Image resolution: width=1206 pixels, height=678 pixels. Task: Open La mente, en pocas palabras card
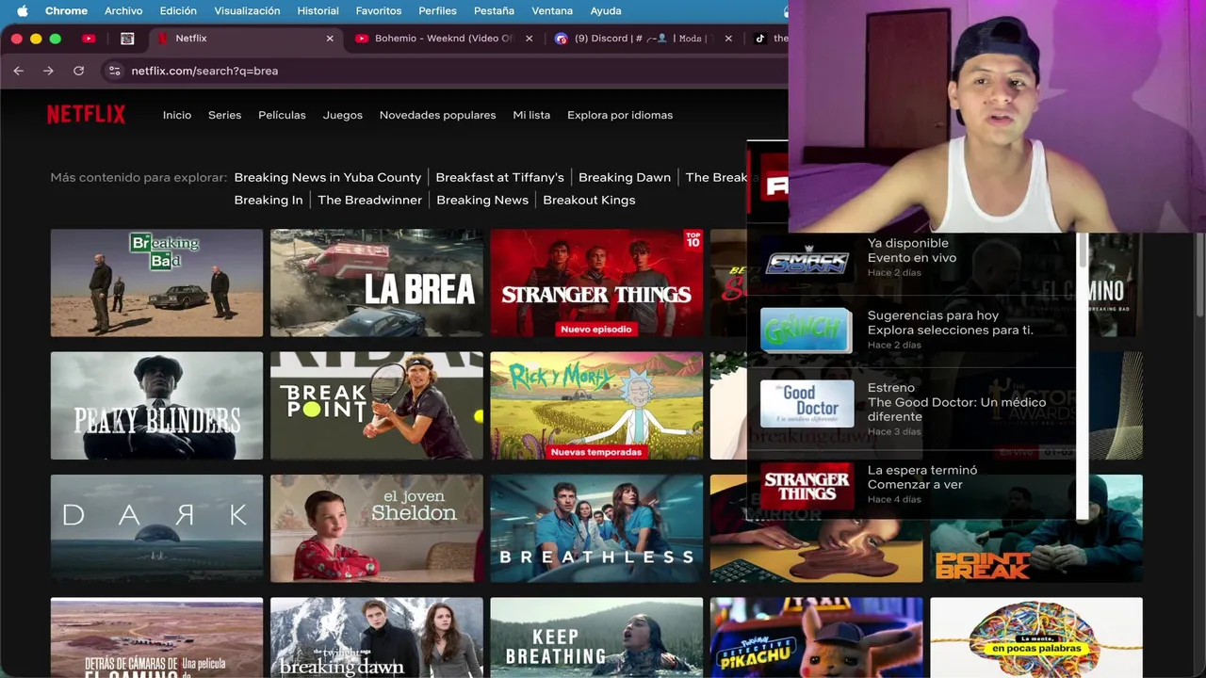coord(1036,638)
